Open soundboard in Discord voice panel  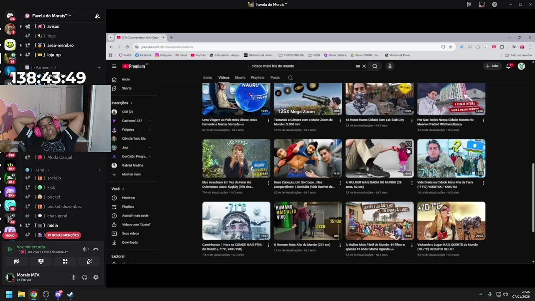(x=89, y=261)
